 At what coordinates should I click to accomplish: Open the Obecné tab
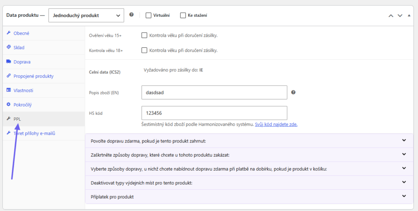coord(44,33)
